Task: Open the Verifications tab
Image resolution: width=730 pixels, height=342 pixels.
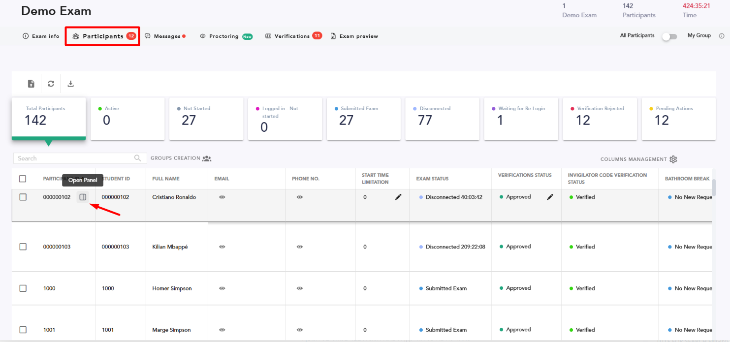Action: pyautogui.click(x=293, y=36)
